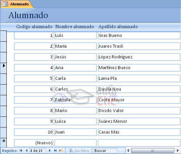Click the name field 'Juan'
This screenshot has height=154, width=181.
coord(75,132)
